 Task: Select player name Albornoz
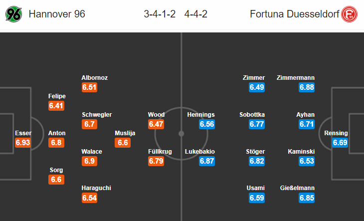point(94,77)
